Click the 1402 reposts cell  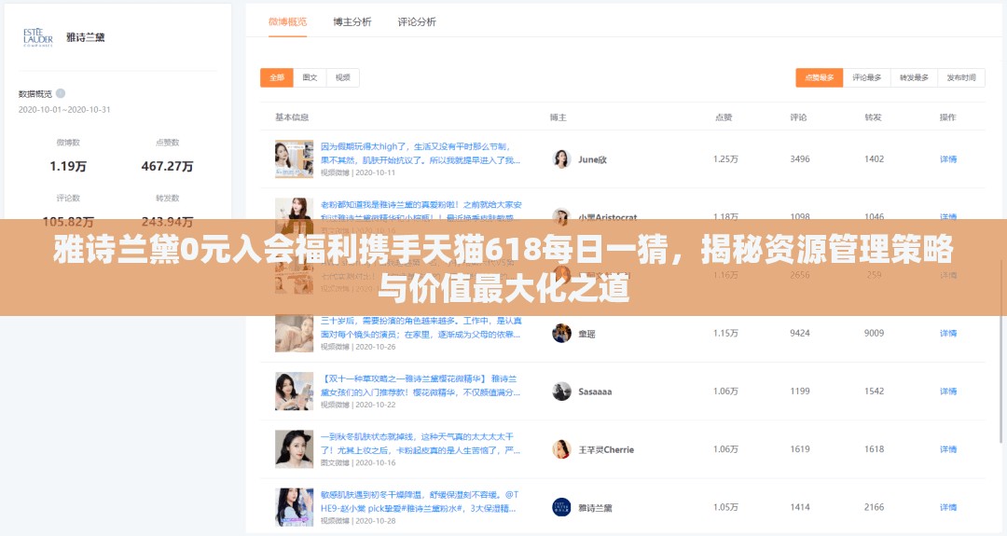click(x=874, y=159)
